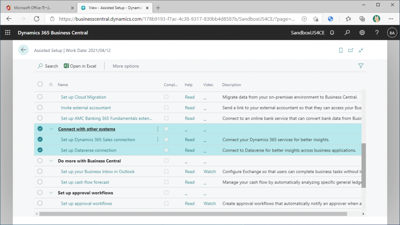Open the settings gear in Business Central
This screenshot has height=225, width=400.
pyautogui.click(x=362, y=33)
